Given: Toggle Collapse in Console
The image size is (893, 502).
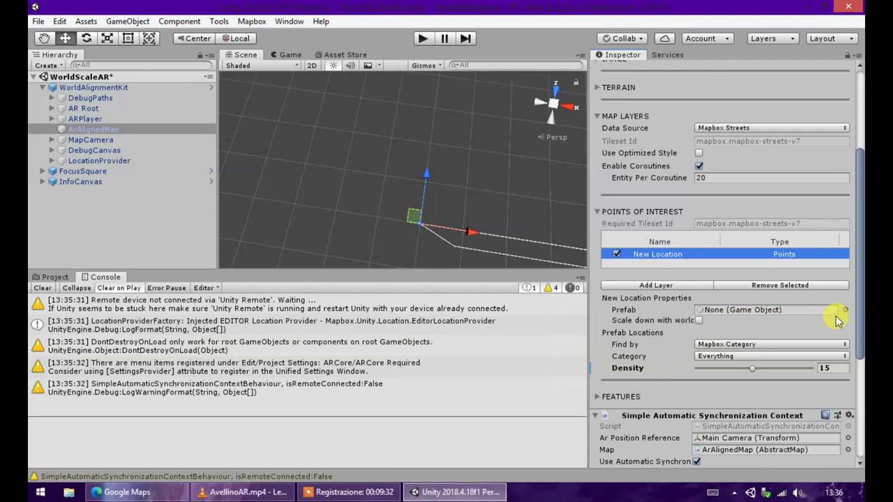Looking at the screenshot, I should click(x=77, y=288).
